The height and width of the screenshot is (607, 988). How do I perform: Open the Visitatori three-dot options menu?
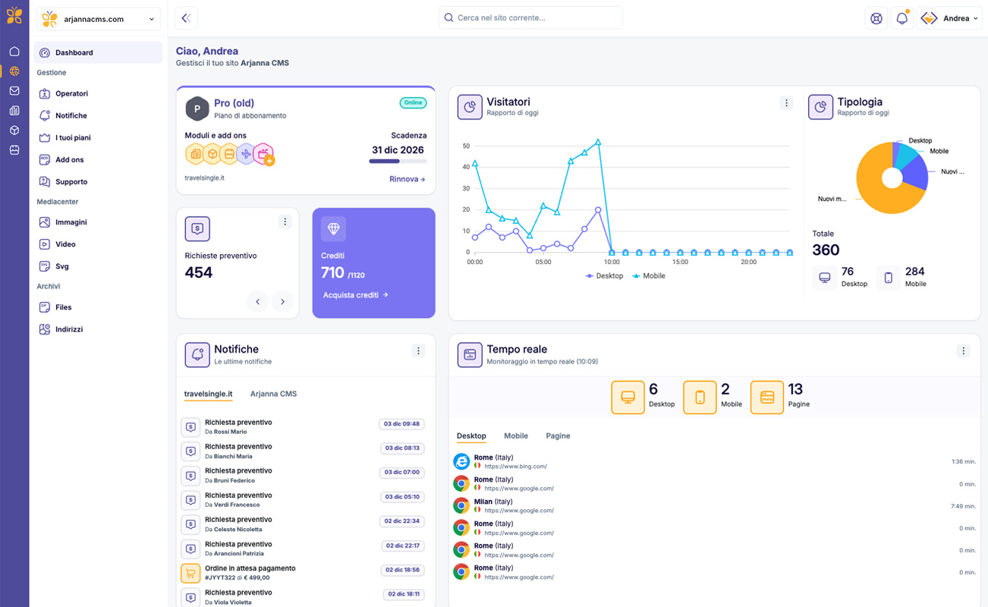pos(786,103)
